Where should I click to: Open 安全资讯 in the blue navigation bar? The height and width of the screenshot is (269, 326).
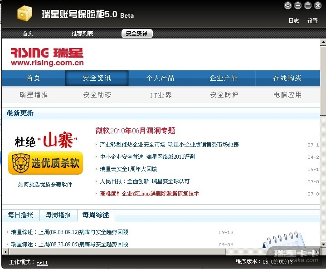[x=97, y=78]
